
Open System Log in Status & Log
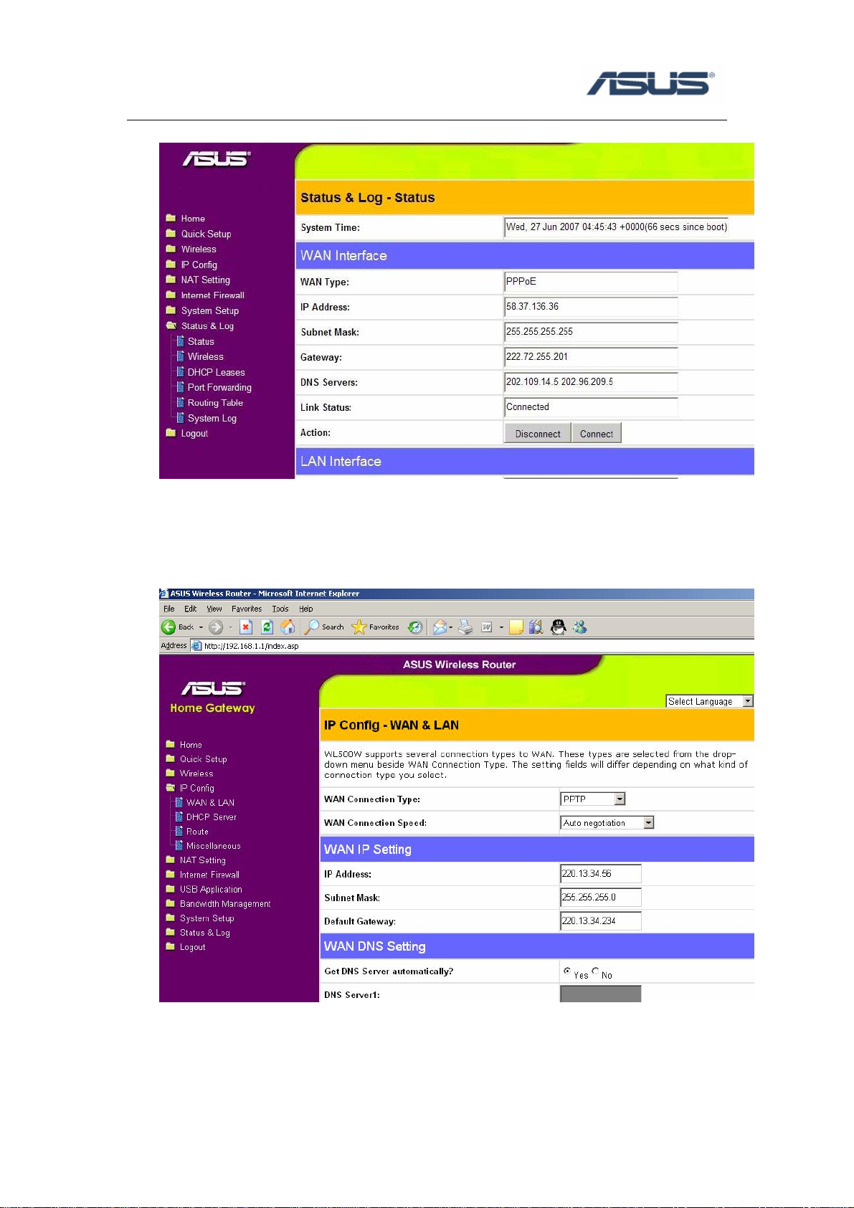212,418
